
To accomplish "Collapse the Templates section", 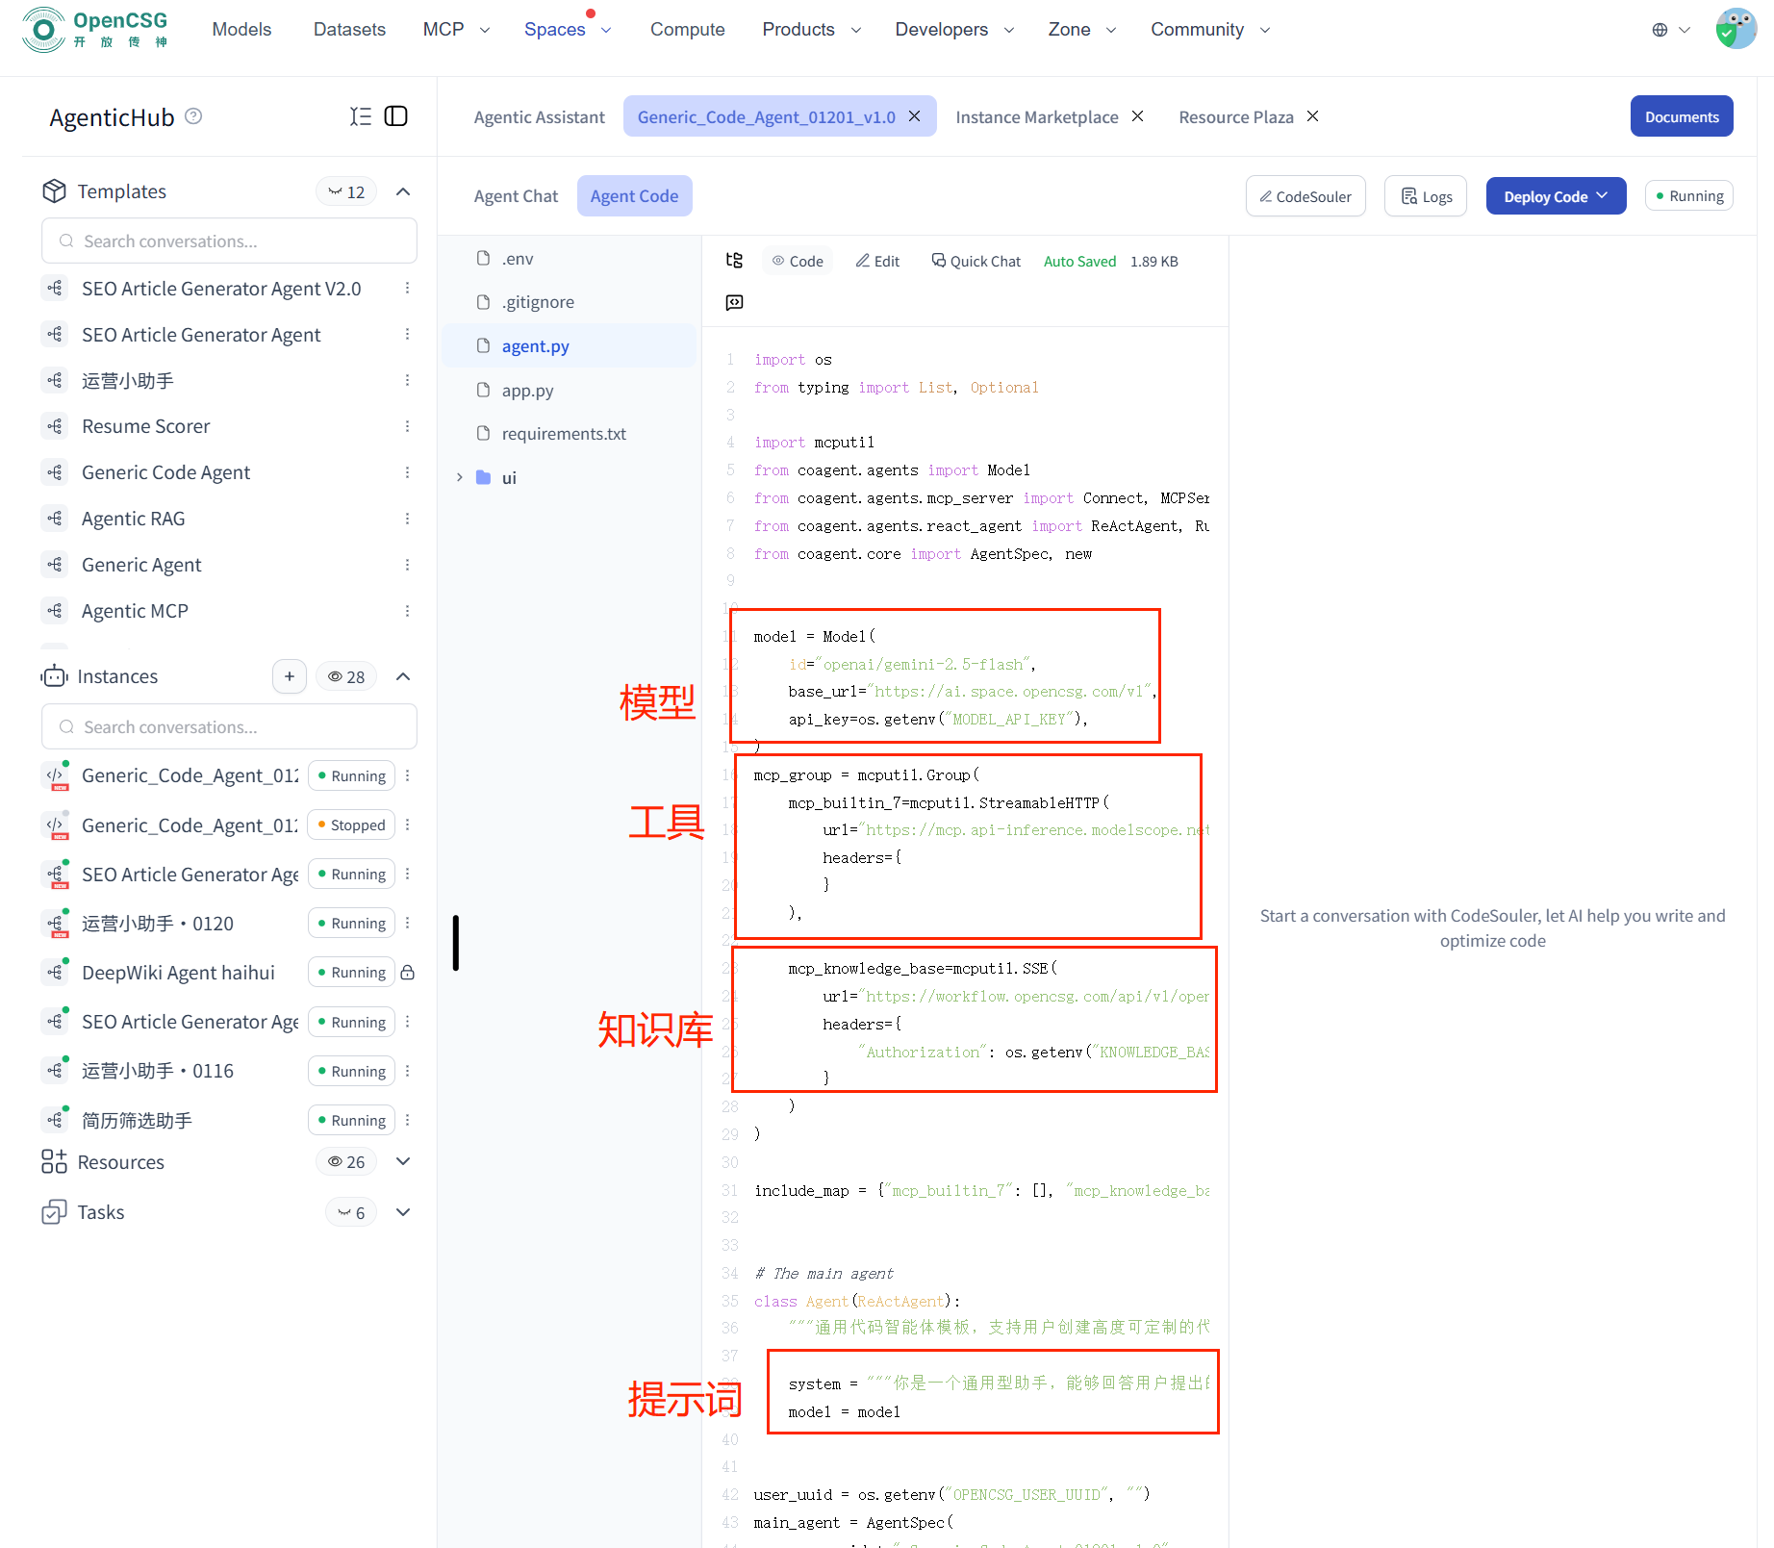I will [x=403, y=191].
